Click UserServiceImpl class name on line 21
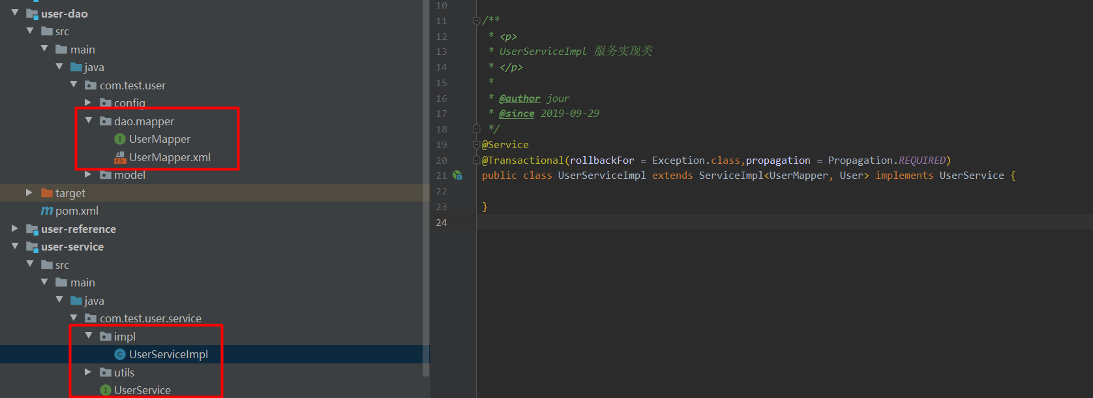Screen dimensions: 1093x398 [x=602, y=176]
